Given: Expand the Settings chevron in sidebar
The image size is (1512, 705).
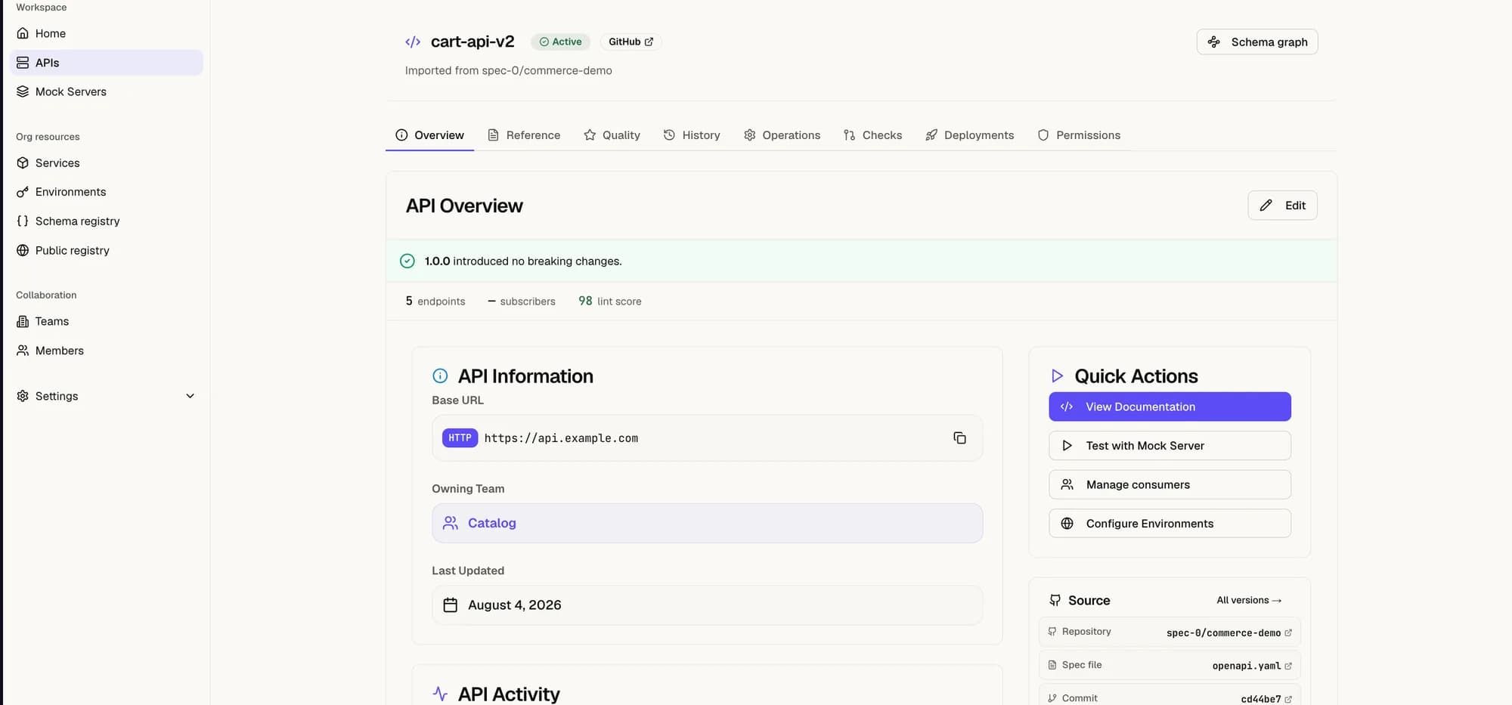Looking at the screenshot, I should tap(191, 396).
